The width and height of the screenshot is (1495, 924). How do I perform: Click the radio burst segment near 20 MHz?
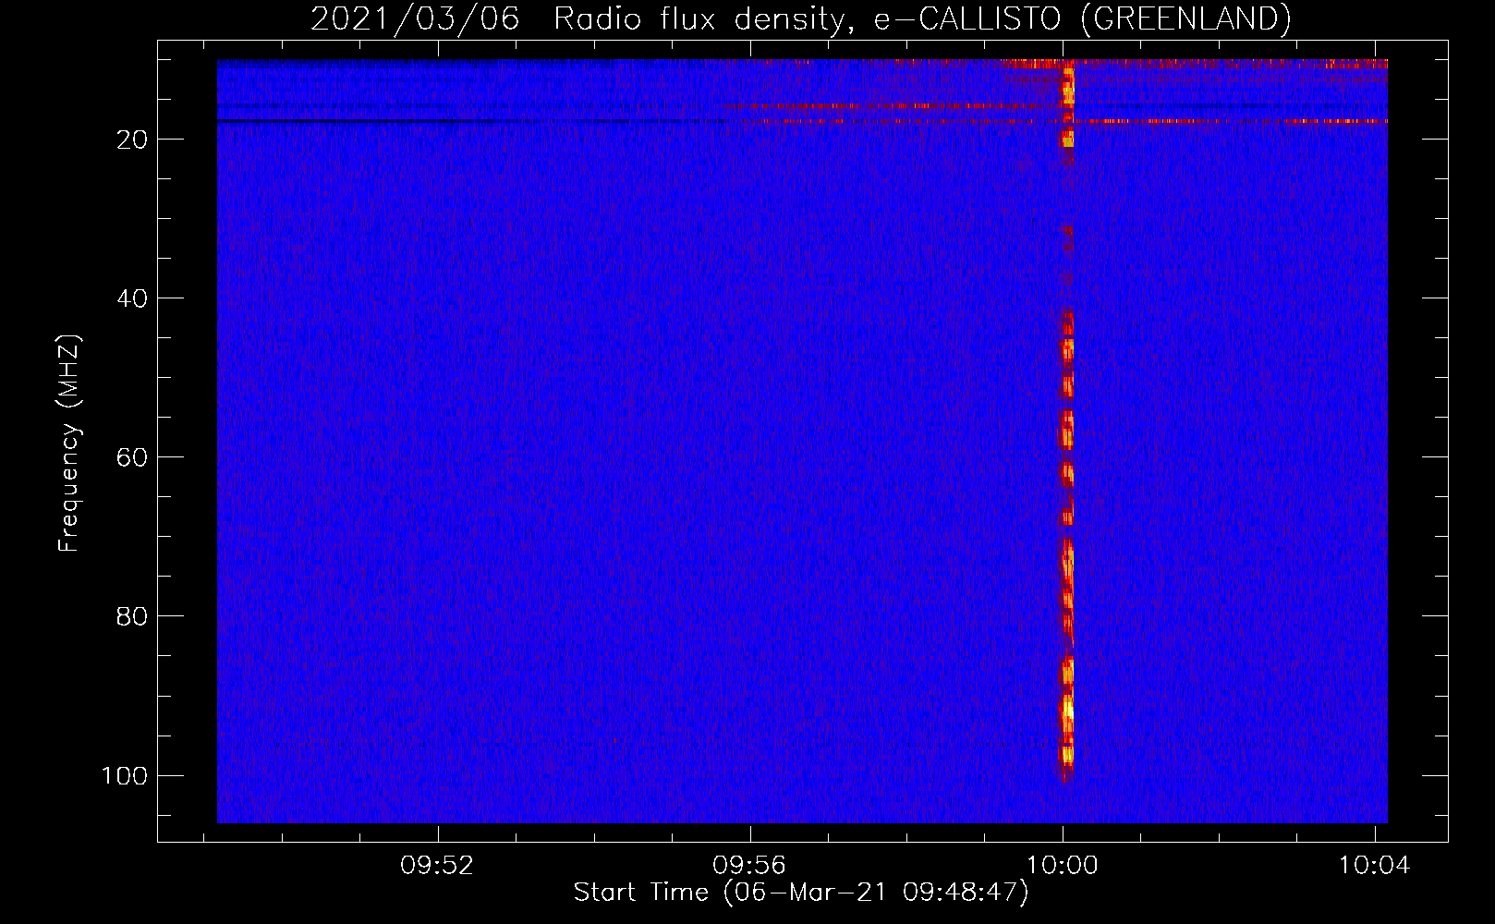coord(1067,137)
